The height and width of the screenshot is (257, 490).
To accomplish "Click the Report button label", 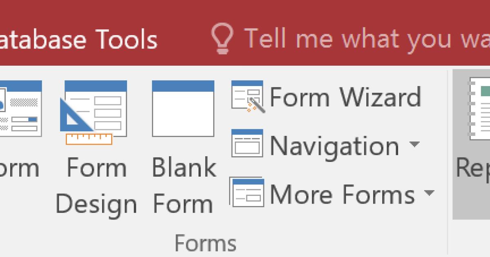I will point(473,167).
